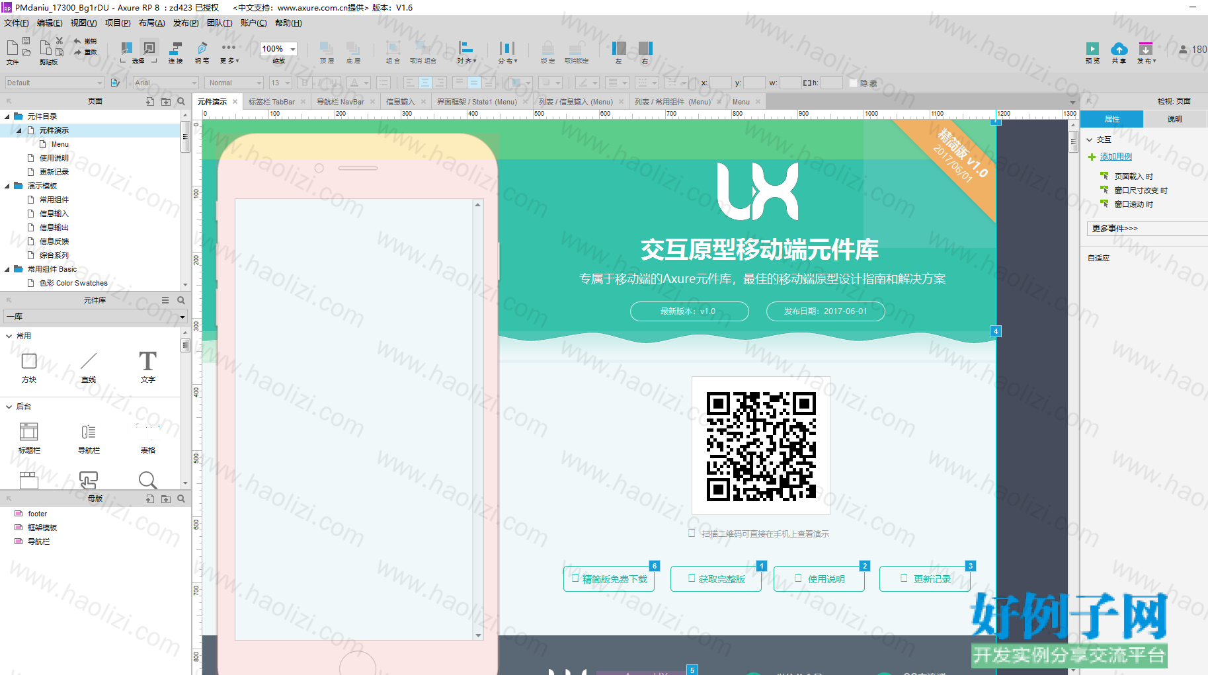Viewport: 1208px width, 675px height.
Task: Toggle vertical middle text alignment
Action: (474, 83)
